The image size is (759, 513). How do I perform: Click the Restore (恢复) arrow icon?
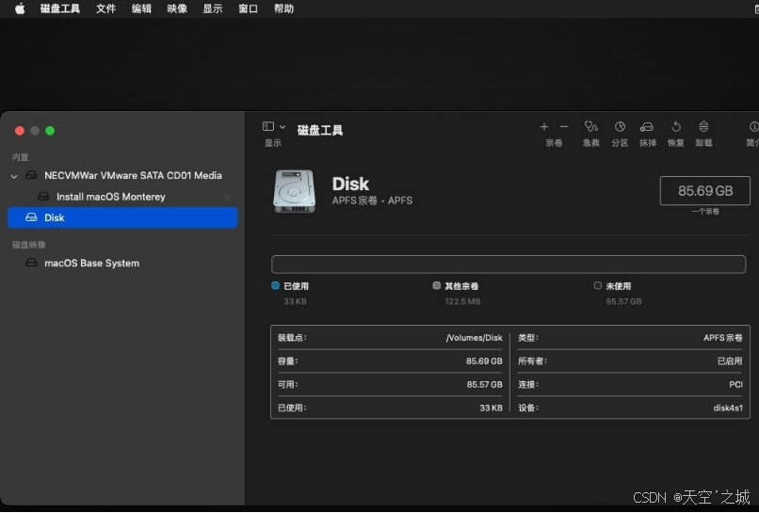tap(676, 127)
